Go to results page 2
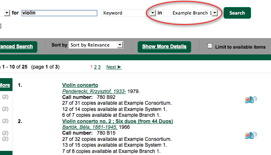Image resolution: width=271 pixels, height=155 pixels. pyautogui.click(x=96, y=67)
